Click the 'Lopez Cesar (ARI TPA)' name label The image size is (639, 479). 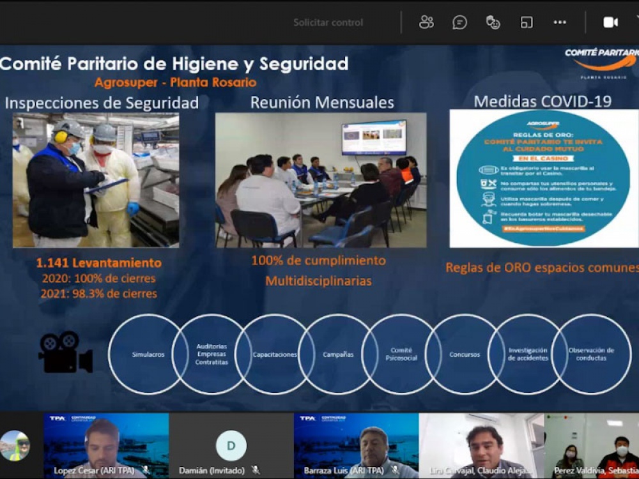coord(94,471)
